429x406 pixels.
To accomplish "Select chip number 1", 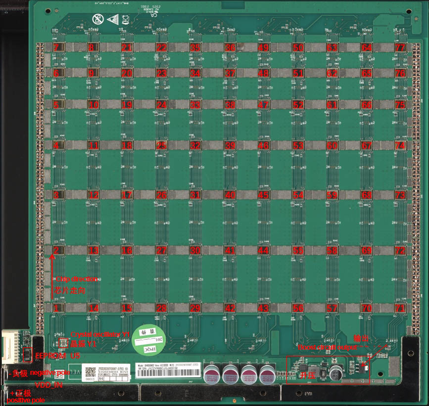I will (56, 308).
